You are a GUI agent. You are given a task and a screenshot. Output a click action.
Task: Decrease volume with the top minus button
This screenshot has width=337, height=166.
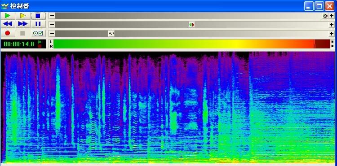click(x=52, y=16)
